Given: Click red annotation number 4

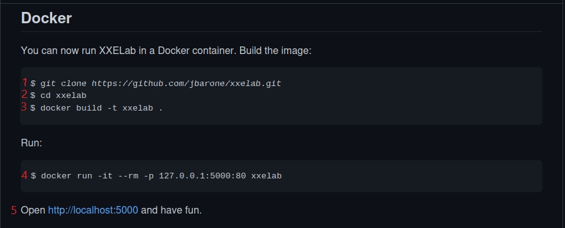Looking at the screenshot, I should 25,175.
